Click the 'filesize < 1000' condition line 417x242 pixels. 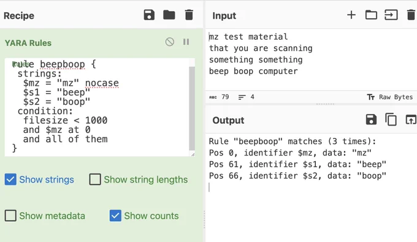point(66,120)
